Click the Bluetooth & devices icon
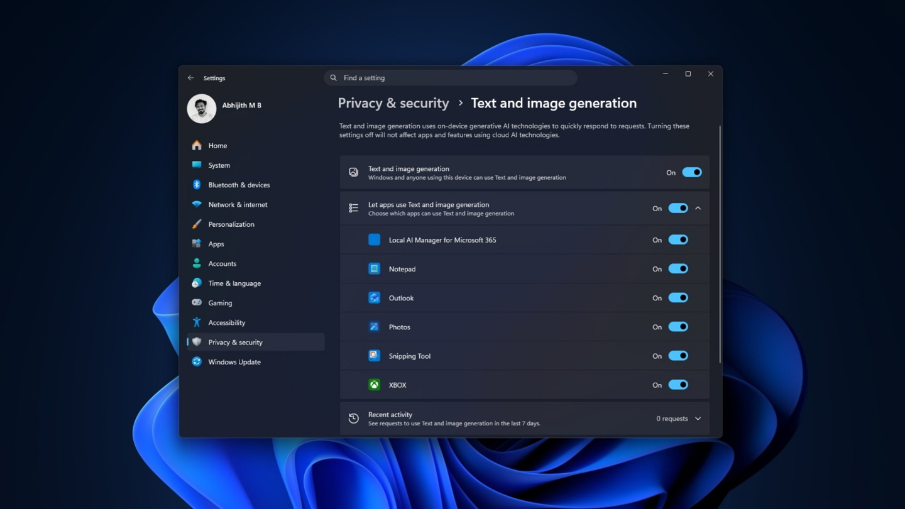 197,185
